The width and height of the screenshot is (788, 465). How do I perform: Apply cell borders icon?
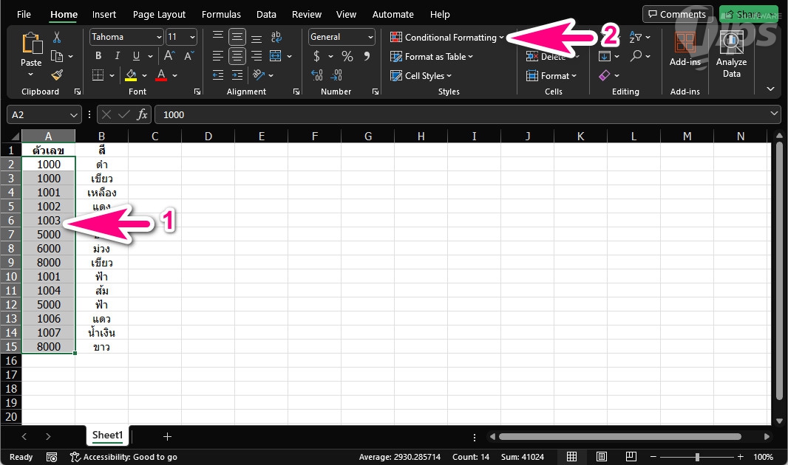pyautogui.click(x=98, y=75)
